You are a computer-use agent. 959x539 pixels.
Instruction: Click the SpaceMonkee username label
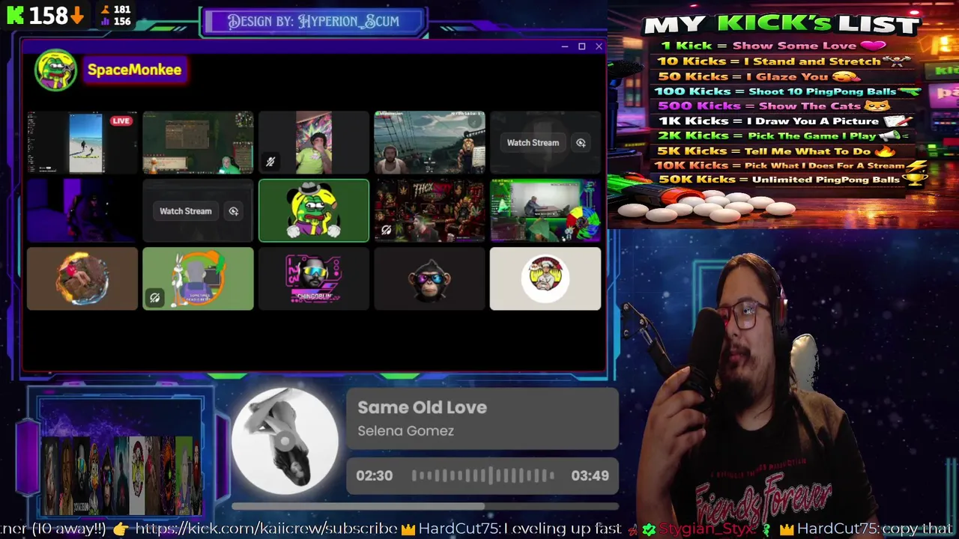pyautogui.click(x=134, y=70)
